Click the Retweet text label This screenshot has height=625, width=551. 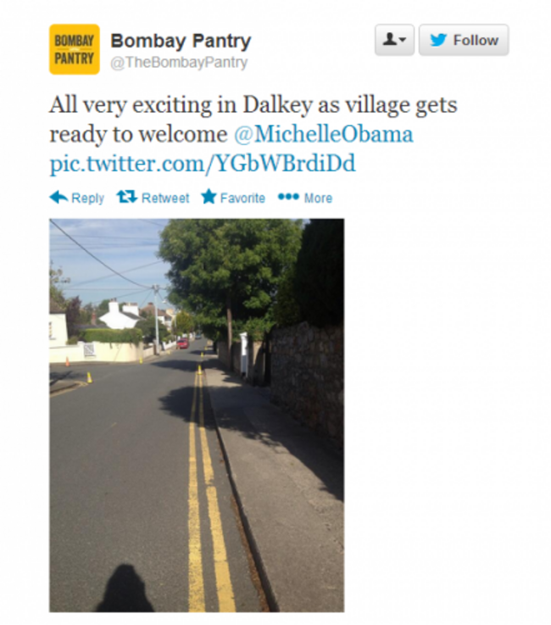[x=165, y=198]
